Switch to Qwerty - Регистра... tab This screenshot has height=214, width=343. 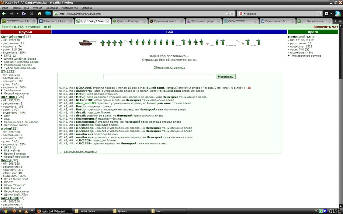click(x=129, y=21)
